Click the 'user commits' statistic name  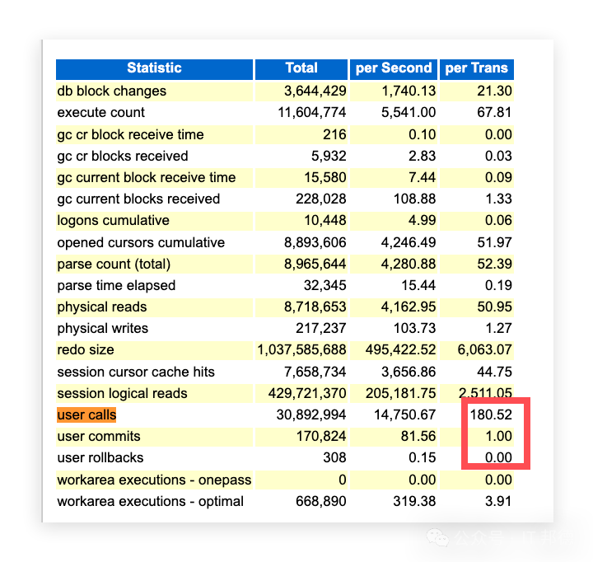click(99, 437)
